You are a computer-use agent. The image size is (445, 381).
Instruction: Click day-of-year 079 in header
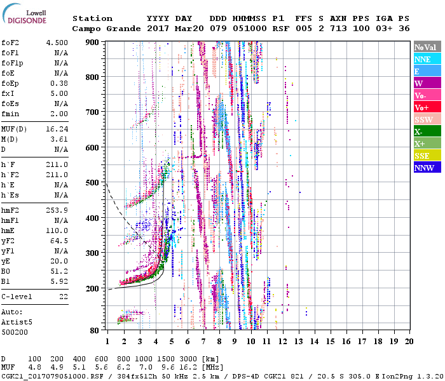218,29
